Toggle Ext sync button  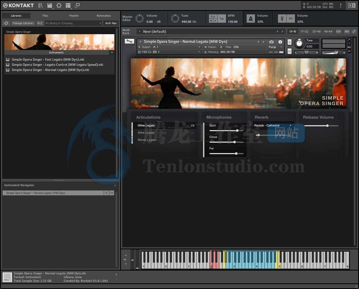(x=213, y=16)
